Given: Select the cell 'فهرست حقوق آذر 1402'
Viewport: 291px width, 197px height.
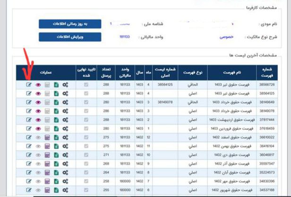Looking at the screenshot, I should (x=232, y=163).
